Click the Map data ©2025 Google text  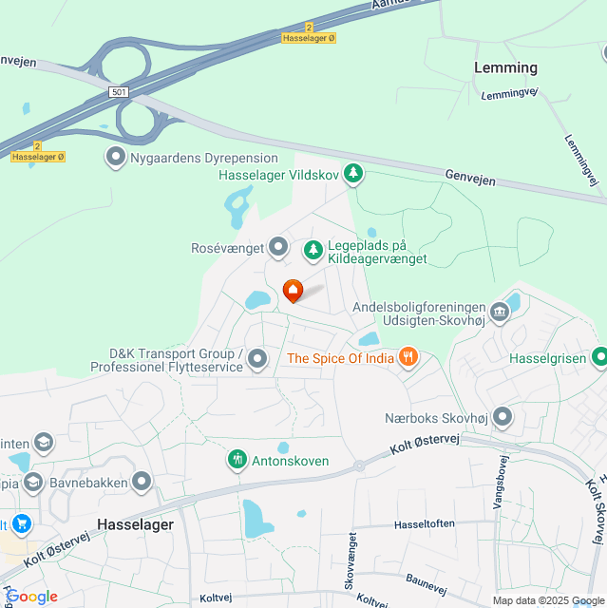click(x=548, y=601)
